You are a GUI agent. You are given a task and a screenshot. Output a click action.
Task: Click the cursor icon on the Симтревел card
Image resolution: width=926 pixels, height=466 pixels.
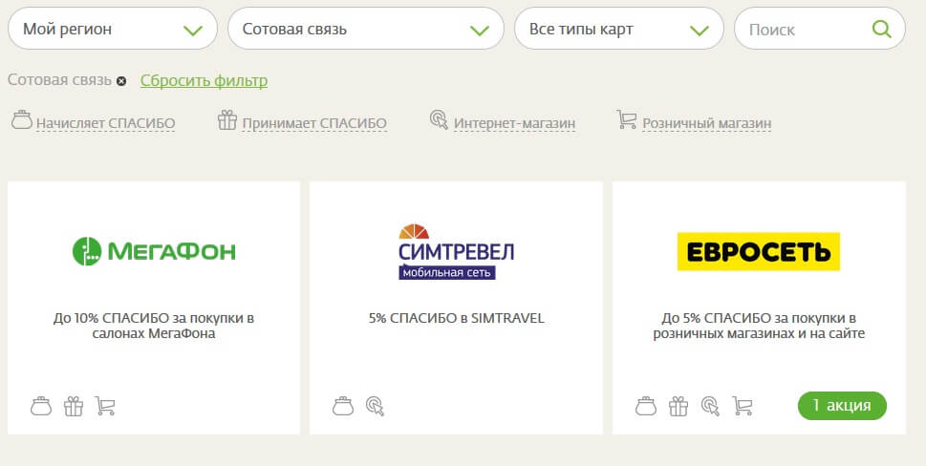click(375, 406)
